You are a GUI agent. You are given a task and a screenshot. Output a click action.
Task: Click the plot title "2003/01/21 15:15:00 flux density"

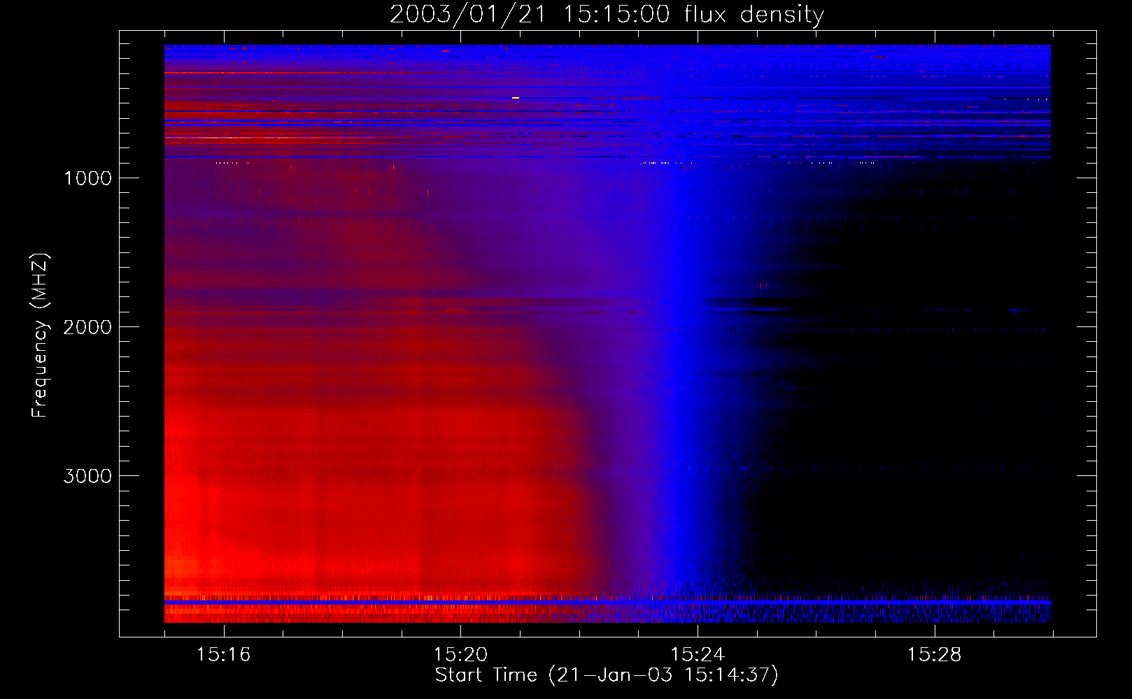point(607,15)
